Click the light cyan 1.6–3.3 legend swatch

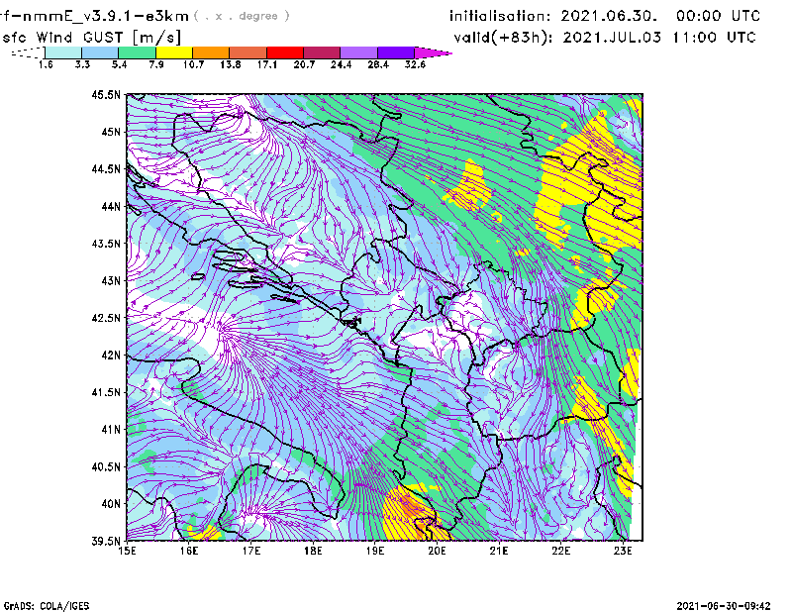63,52
